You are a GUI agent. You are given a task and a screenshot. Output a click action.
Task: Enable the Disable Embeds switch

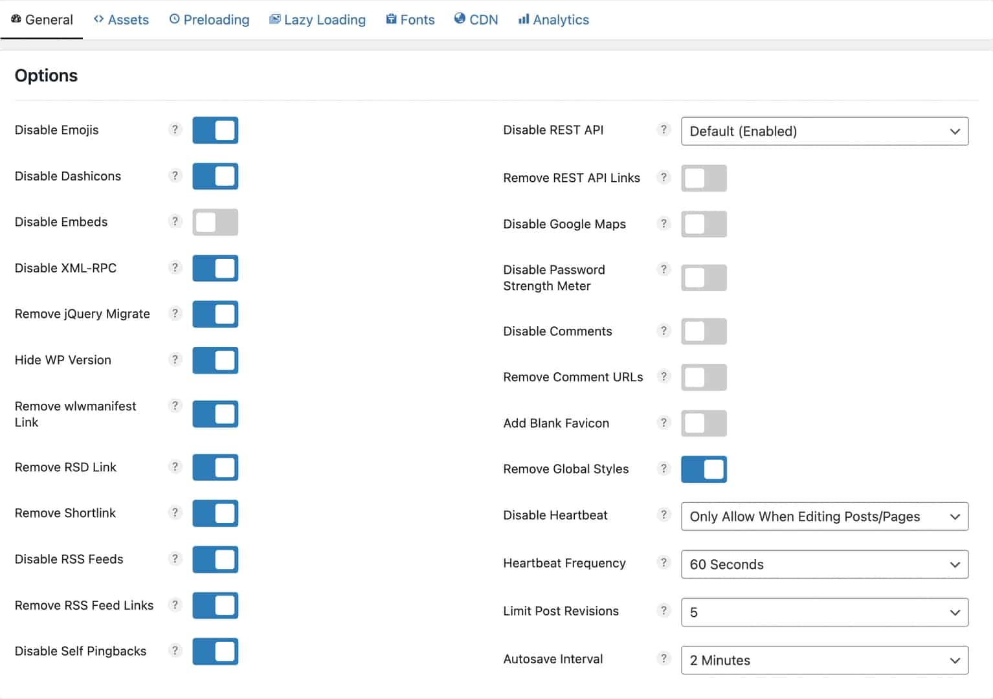(x=216, y=222)
